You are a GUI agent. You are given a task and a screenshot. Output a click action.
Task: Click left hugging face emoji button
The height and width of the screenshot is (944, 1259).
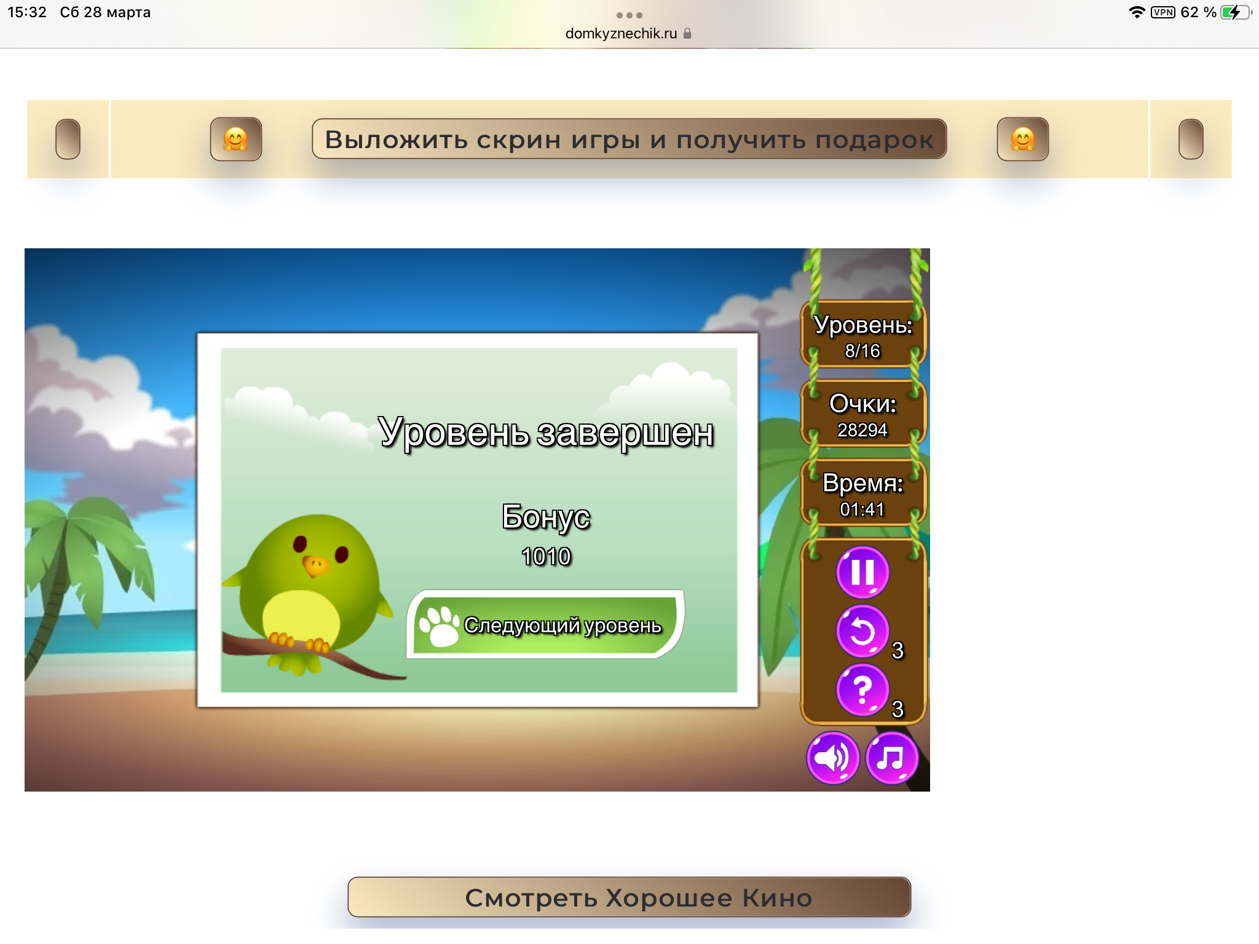(x=235, y=140)
